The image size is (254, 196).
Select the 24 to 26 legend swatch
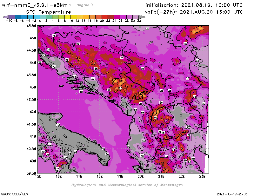click(117, 17)
